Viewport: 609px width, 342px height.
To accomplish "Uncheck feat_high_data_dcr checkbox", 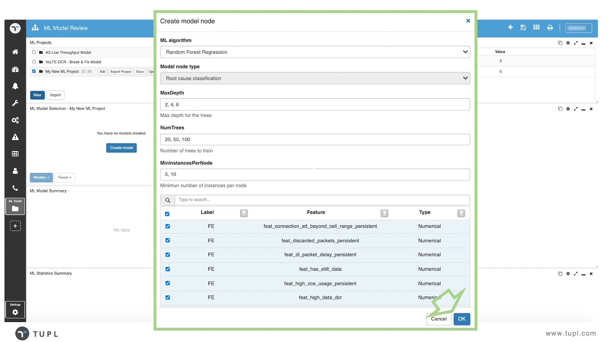I will tap(167, 297).
